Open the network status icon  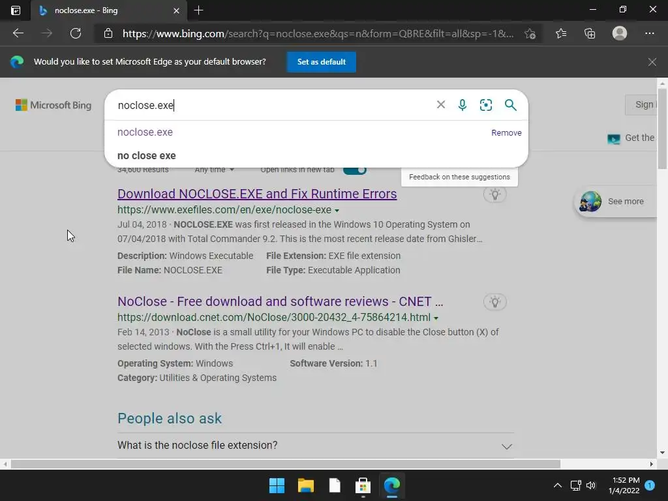point(575,485)
